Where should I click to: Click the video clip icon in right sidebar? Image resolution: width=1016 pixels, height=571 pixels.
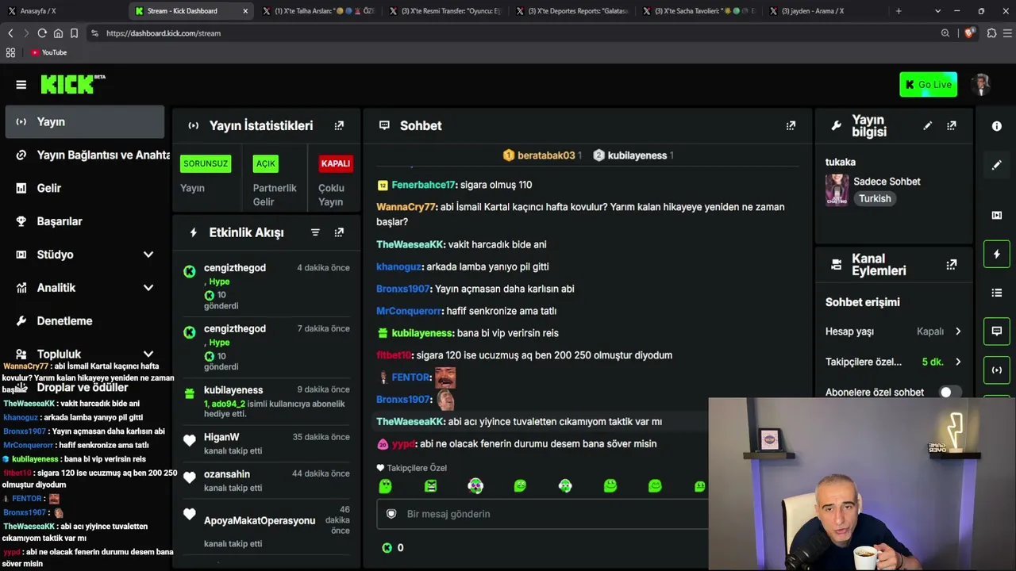pos(997,215)
